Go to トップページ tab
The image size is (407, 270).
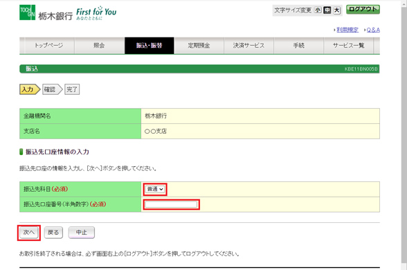pyautogui.click(x=48, y=46)
